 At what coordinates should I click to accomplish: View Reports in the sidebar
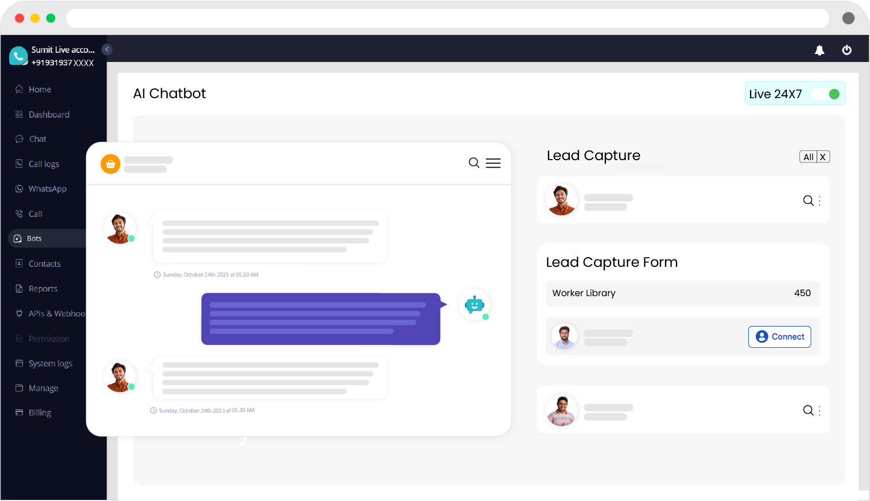[42, 288]
